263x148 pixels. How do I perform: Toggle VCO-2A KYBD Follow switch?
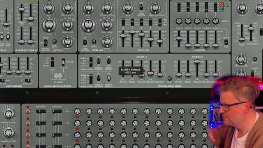(85, 42)
